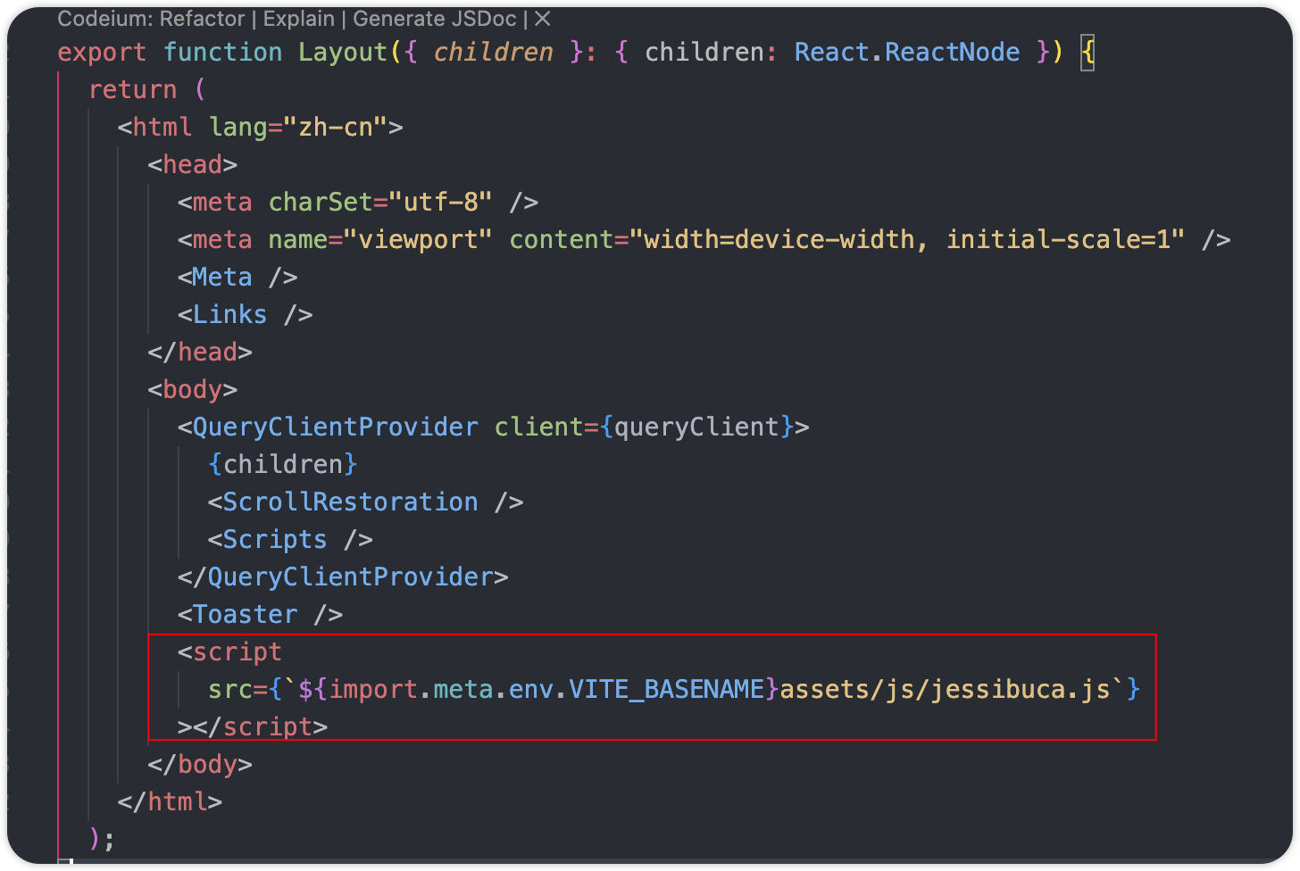Click the opening QueryClientProvider tag name

coord(335,427)
